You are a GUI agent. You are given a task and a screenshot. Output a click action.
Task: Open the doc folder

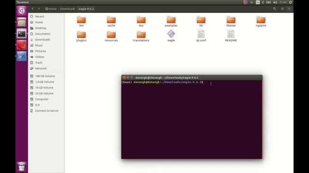[141, 21]
